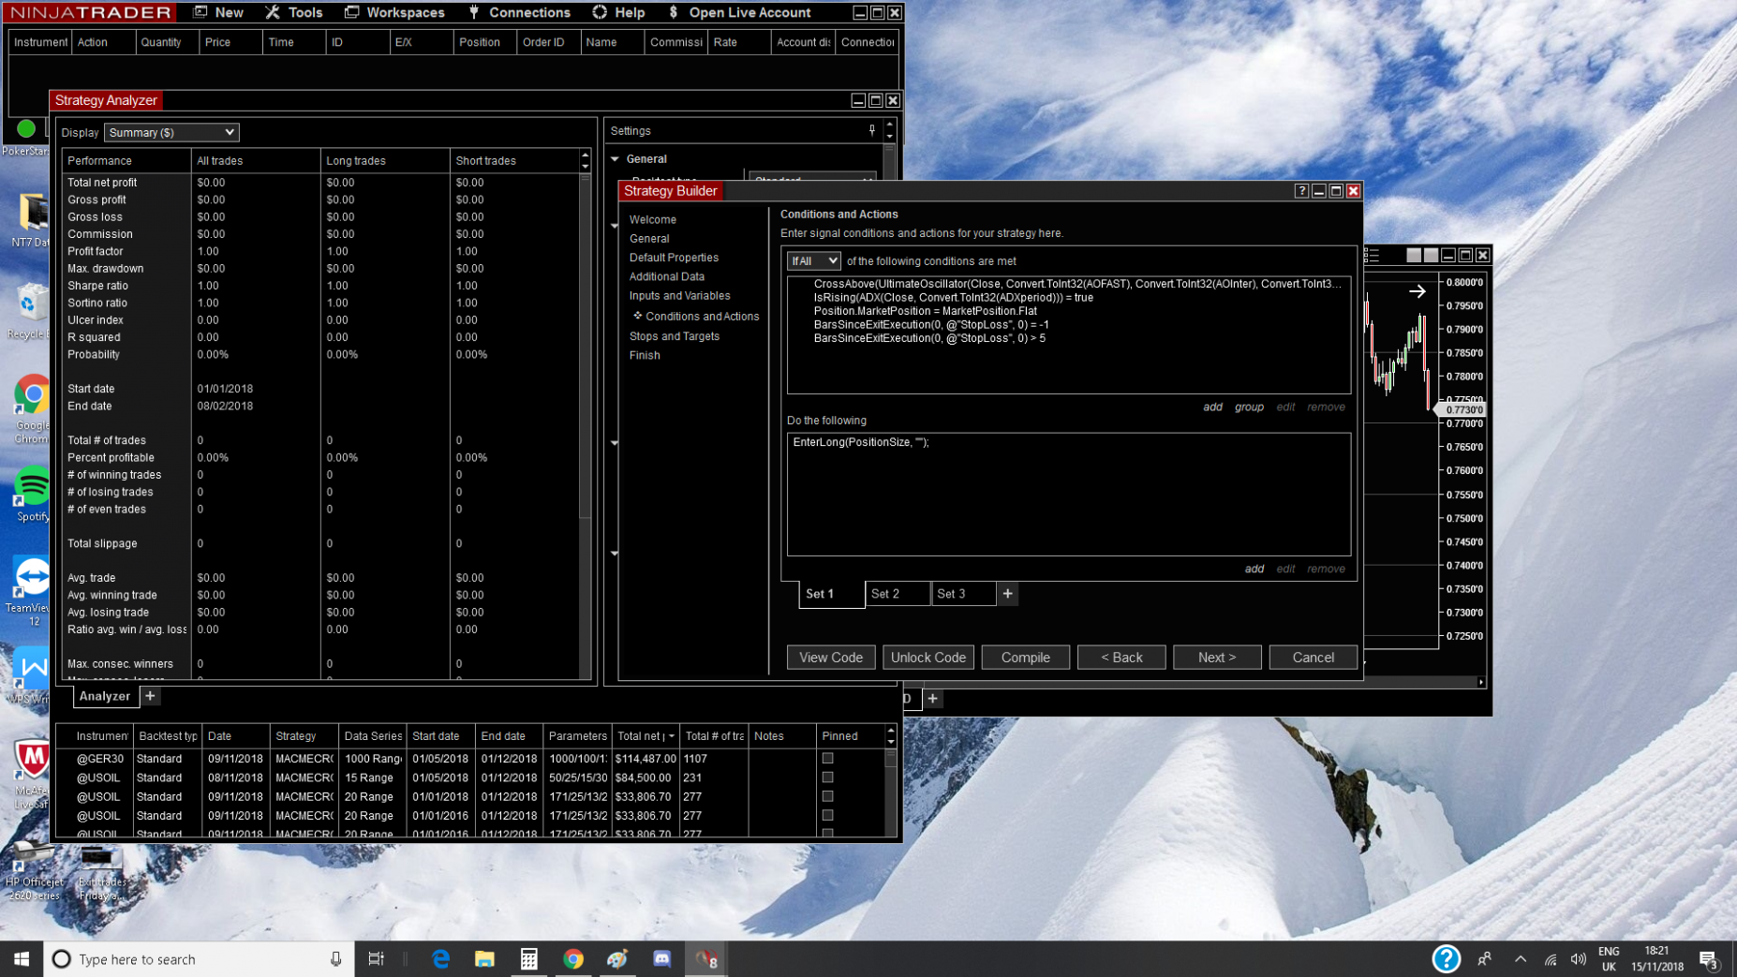The image size is (1737, 977).
Task: Pin the @USOIL 15 Range result
Action: 827,777
